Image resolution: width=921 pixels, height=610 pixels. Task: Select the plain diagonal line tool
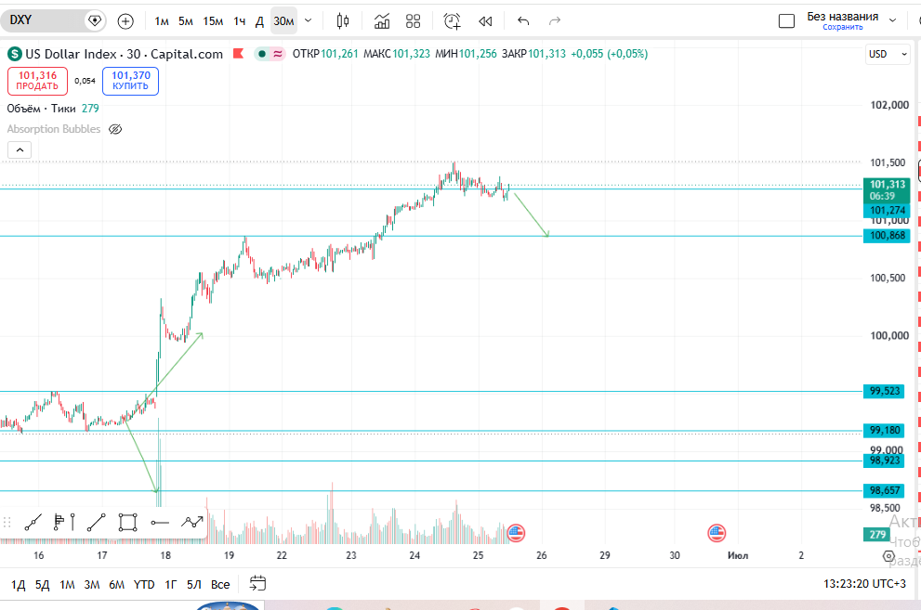(x=97, y=522)
